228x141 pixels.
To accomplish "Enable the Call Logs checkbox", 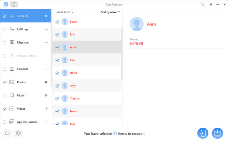I will coord(5,29).
